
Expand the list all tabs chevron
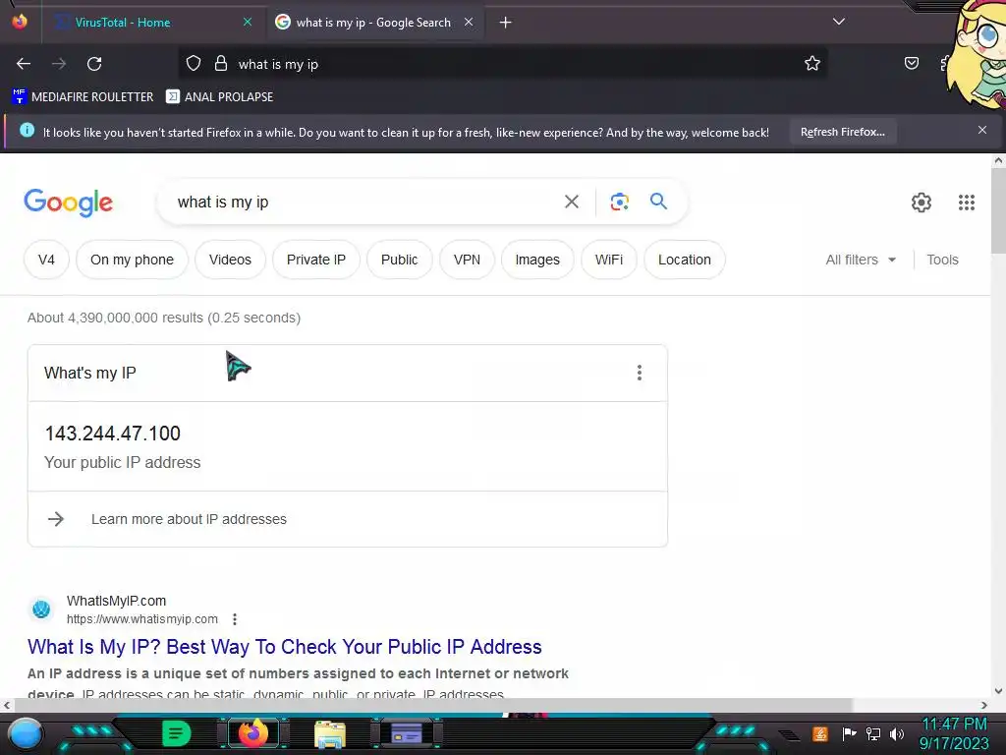pos(839,22)
